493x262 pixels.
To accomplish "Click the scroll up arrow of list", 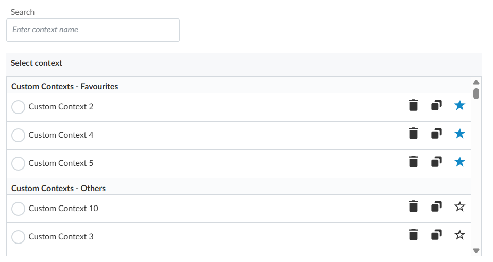I will (x=476, y=82).
